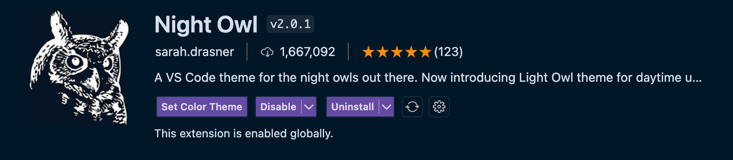Click the first rating star
The image size is (733, 160).
[x=368, y=52]
